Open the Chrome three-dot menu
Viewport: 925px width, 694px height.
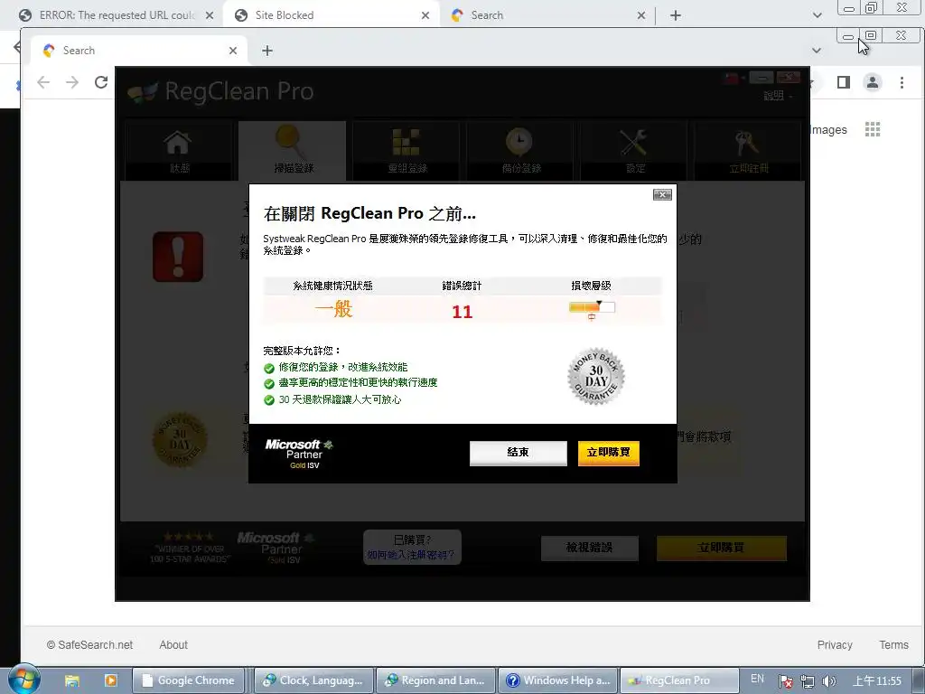pyautogui.click(x=902, y=82)
